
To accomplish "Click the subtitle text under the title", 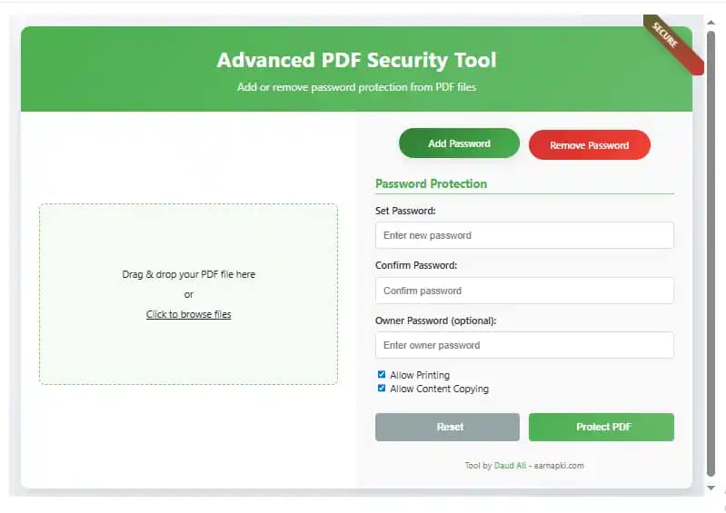I will point(356,87).
